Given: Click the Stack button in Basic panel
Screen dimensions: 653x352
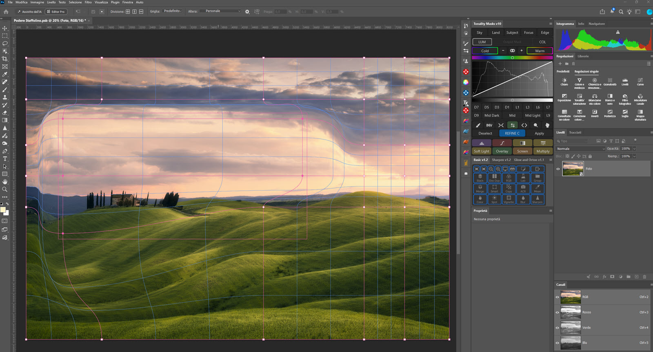Looking at the screenshot, I should point(480,178).
